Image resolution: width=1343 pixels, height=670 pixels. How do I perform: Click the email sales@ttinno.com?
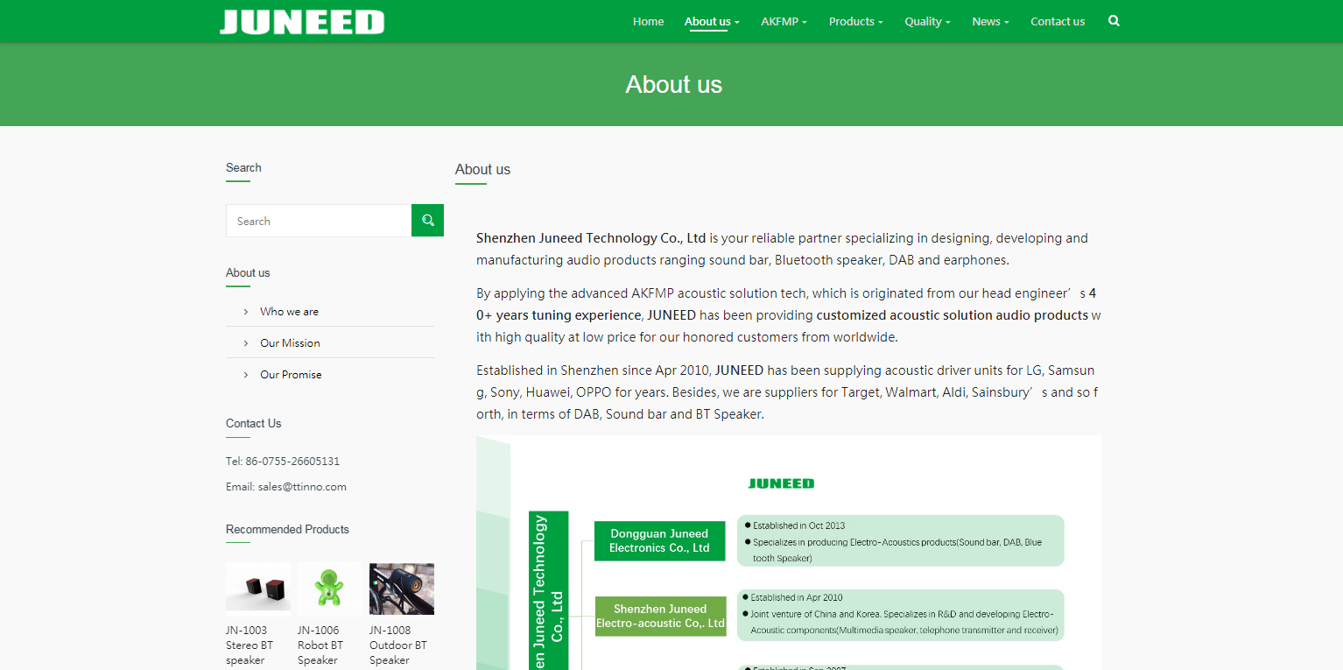click(x=302, y=487)
